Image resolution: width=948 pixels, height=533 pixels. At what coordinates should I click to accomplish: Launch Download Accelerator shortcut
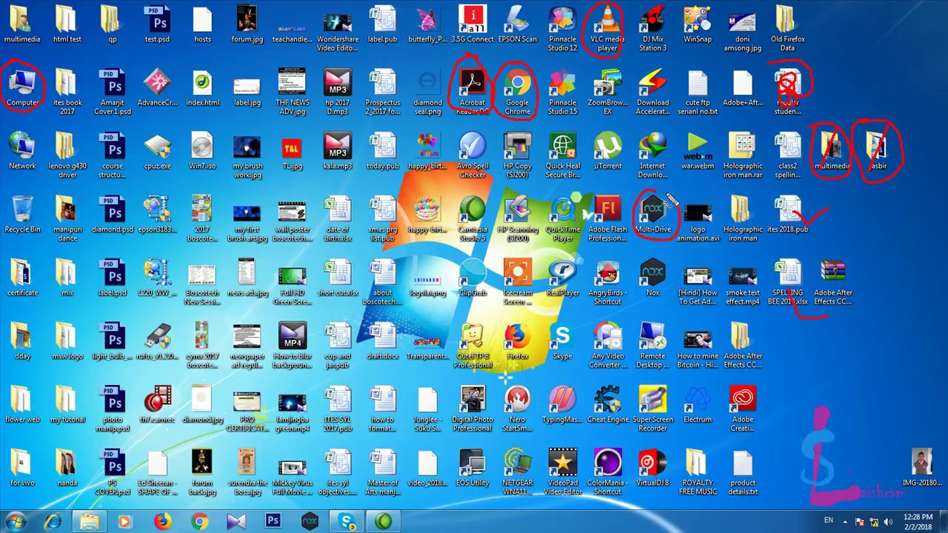pos(652,93)
